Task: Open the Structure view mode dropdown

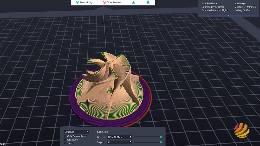Action: (x=76, y=132)
